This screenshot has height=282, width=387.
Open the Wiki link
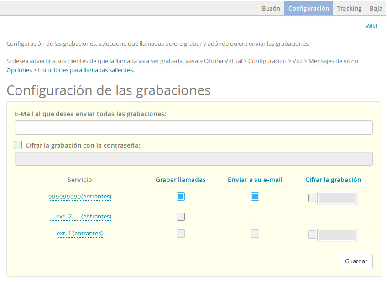371,26
